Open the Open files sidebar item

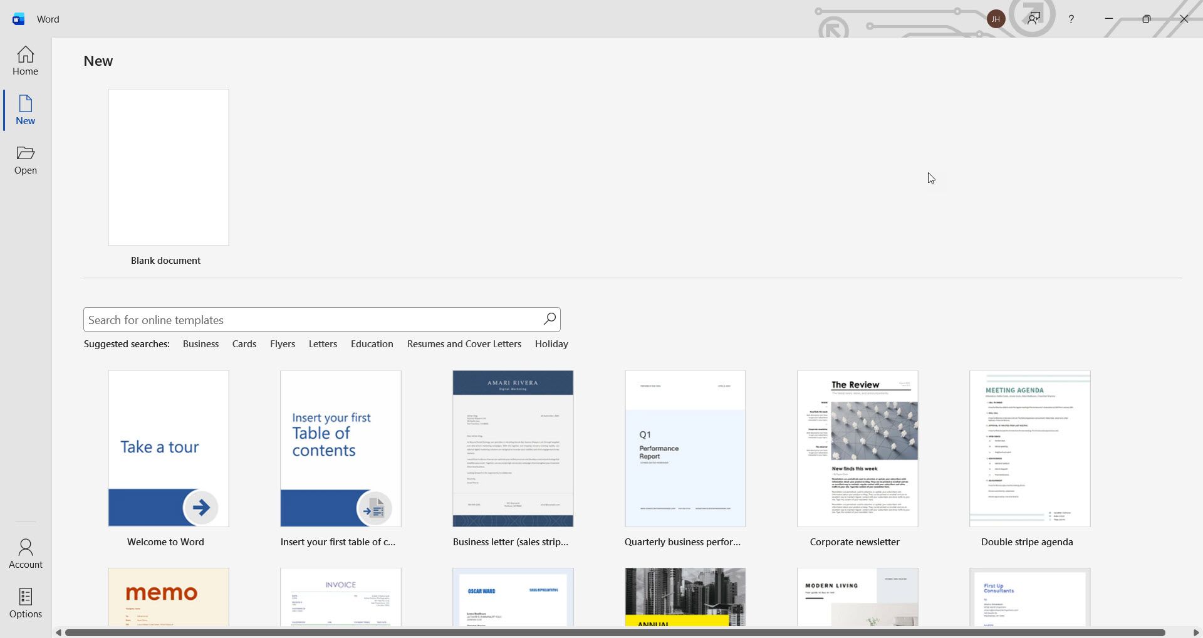pos(25,160)
